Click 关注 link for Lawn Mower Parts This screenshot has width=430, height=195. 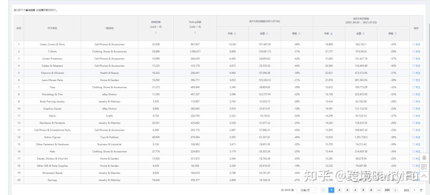point(416,80)
